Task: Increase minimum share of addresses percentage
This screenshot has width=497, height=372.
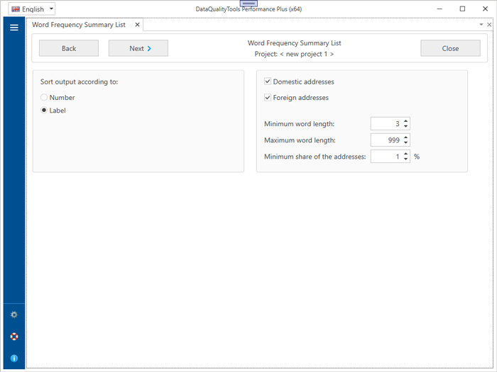Action: (405, 154)
